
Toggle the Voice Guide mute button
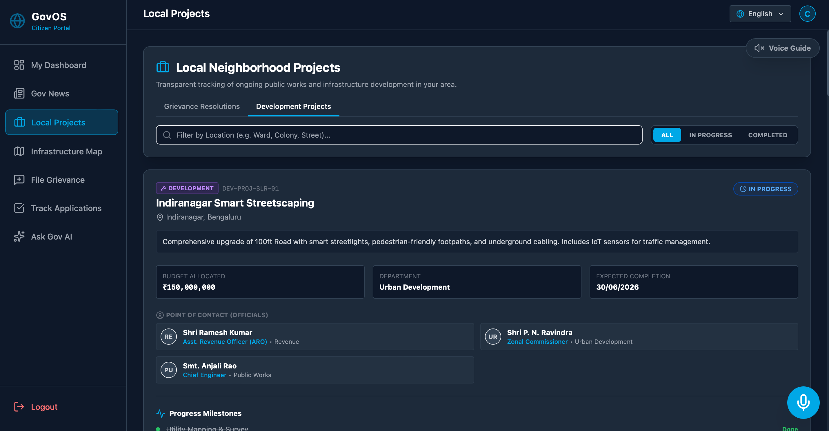pyautogui.click(x=782, y=48)
